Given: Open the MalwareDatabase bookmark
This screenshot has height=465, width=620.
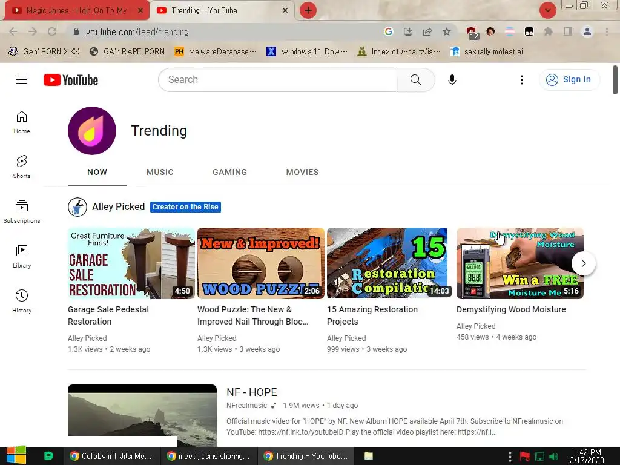Looking at the screenshot, I should coord(216,52).
